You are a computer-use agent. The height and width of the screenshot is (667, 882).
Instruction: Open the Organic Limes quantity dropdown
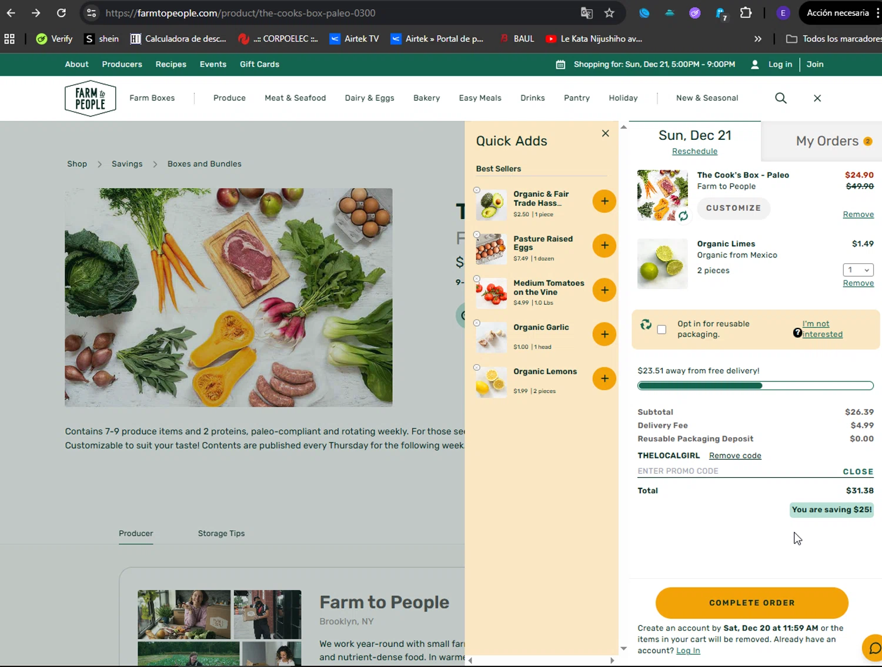(858, 270)
